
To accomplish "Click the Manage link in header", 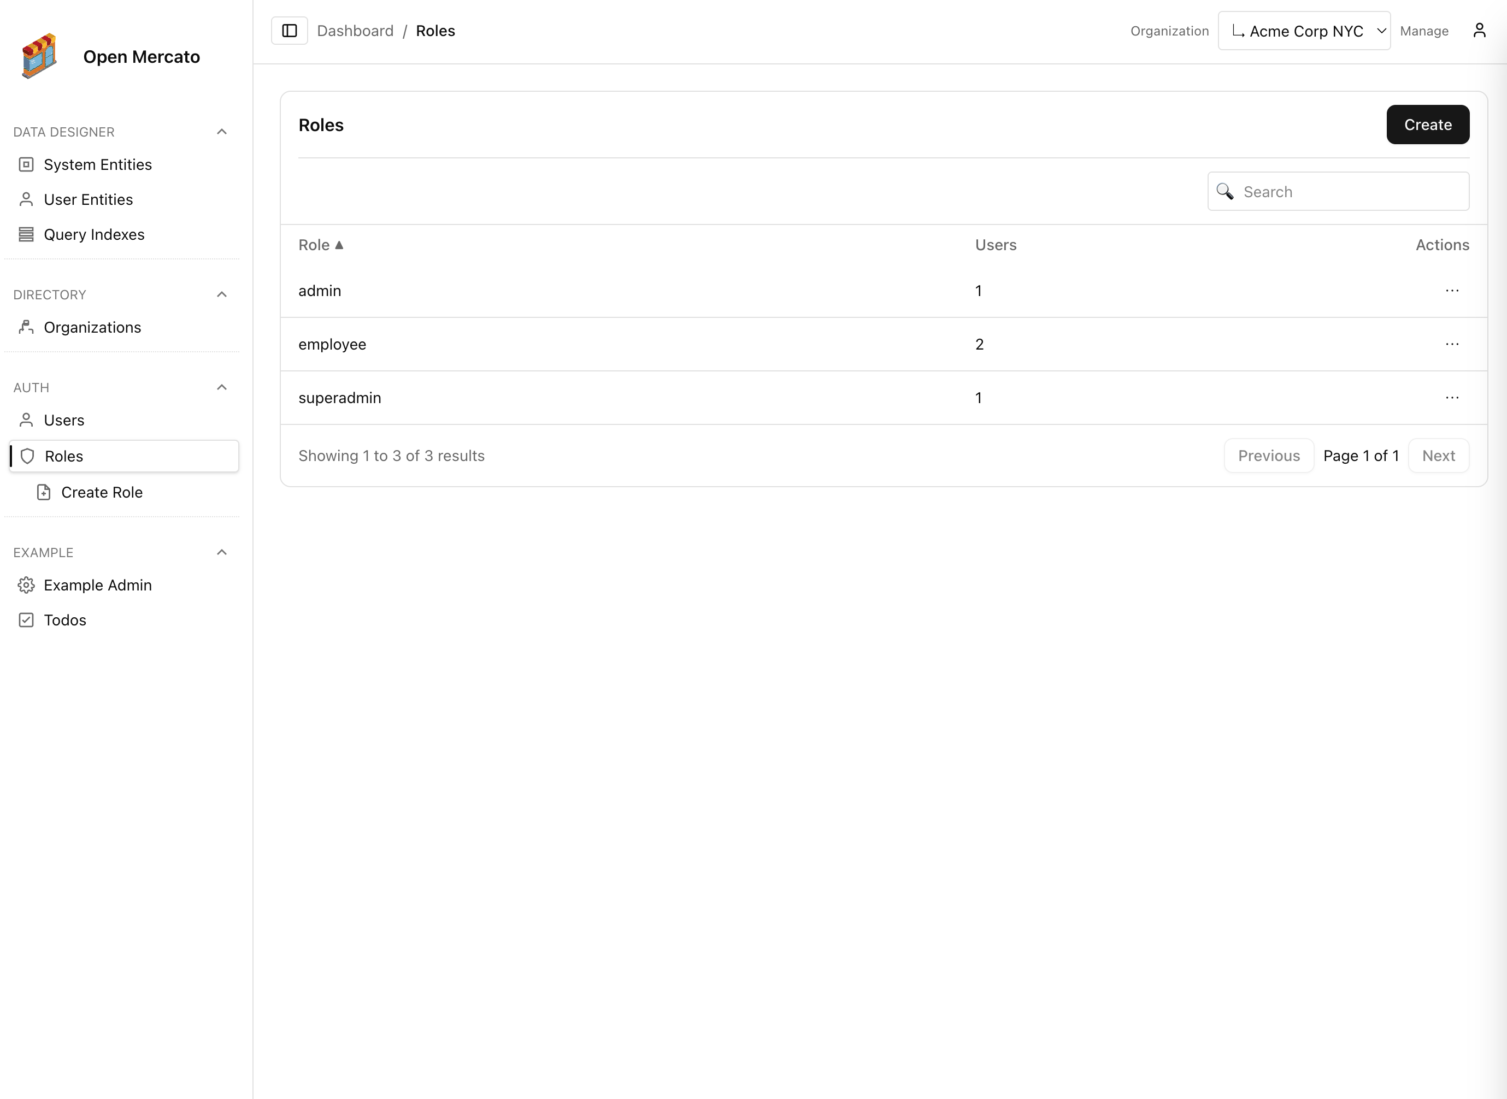I will pyautogui.click(x=1424, y=30).
